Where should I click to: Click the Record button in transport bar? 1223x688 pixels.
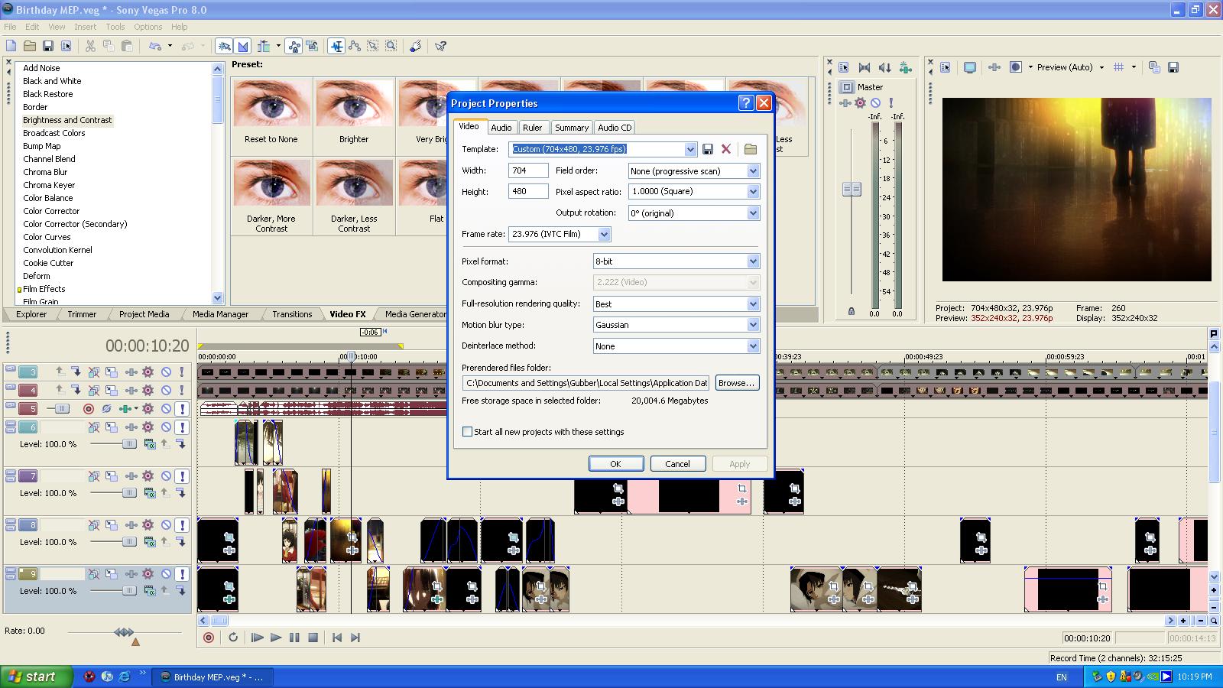[209, 638]
